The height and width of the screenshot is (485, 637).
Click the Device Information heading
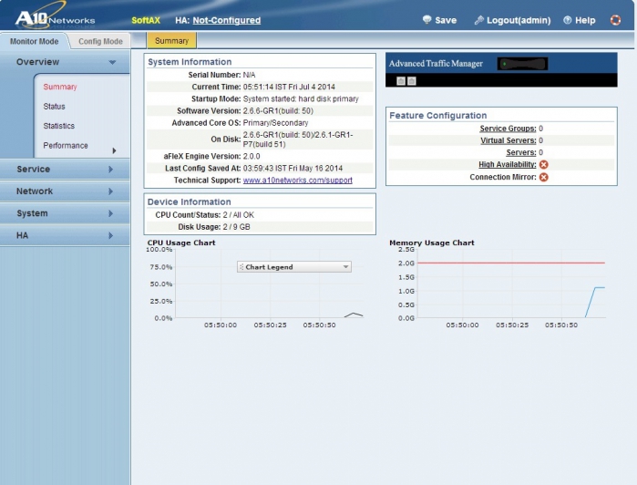click(x=189, y=202)
